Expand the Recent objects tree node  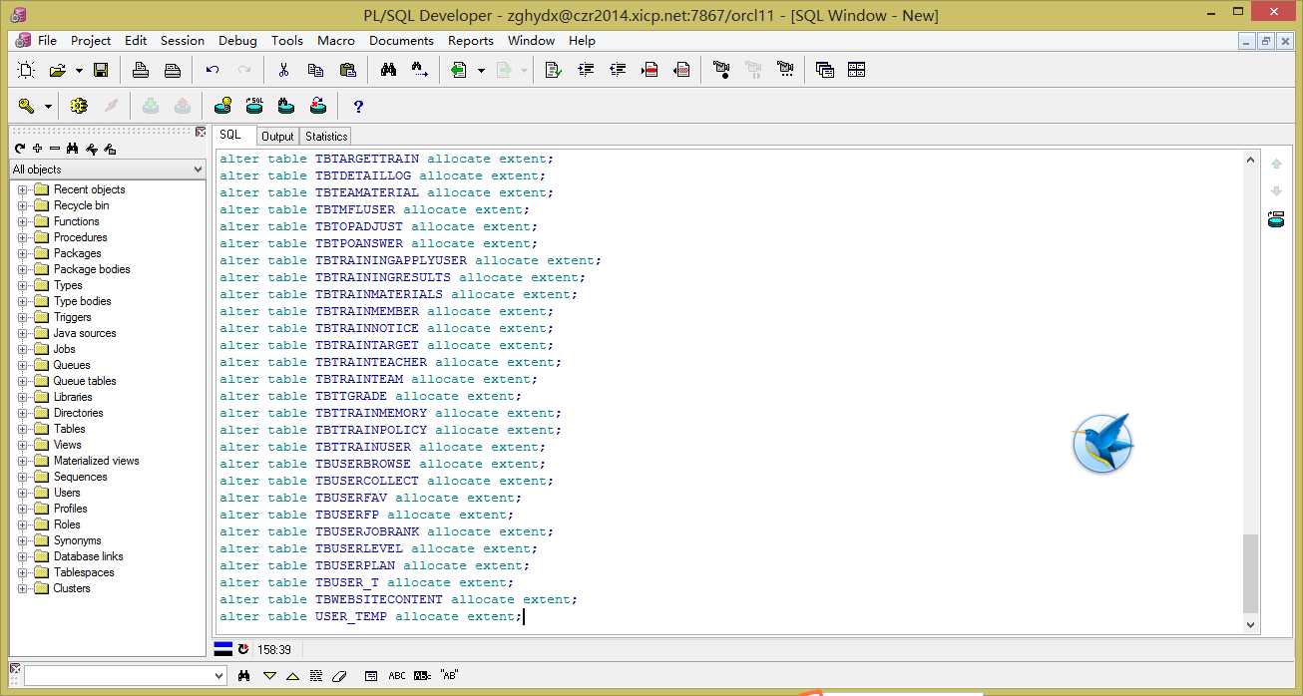[x=22, y=189]
